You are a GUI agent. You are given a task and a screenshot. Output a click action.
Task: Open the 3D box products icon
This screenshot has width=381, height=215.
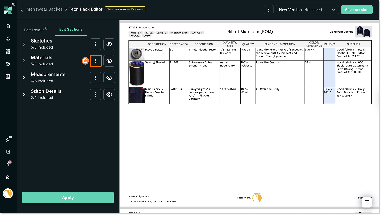8,64
